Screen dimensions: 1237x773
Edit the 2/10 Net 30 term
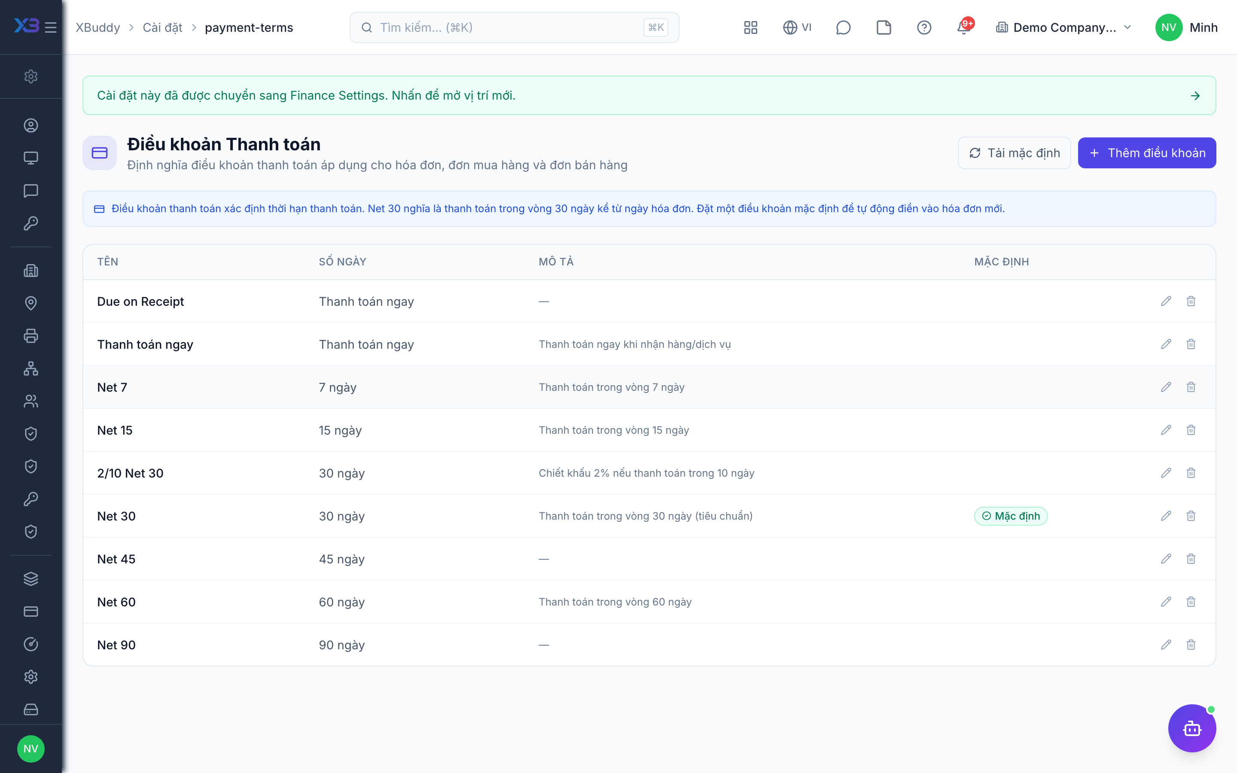point(1166,473)
